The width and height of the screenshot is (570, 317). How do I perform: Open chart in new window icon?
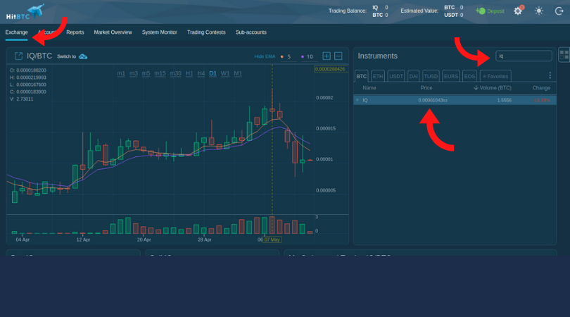pyautogui.click(x=18, y=56)
